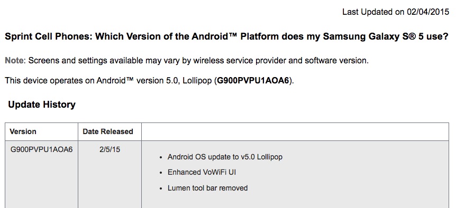Image resolution: width=456 pixels, height=208 pixels.
Task: Click the Enhanced VoWiFi UI bullet item
Action: click(x=202, y=172)
